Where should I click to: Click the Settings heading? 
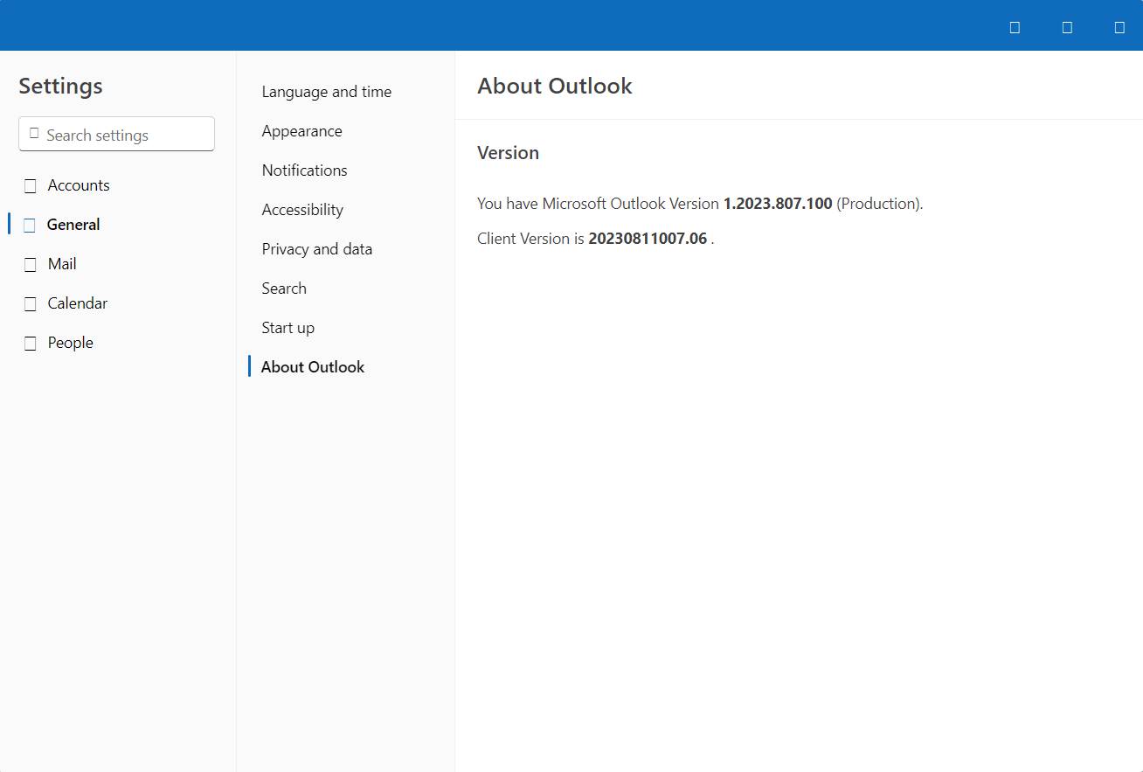pos(60,86)
